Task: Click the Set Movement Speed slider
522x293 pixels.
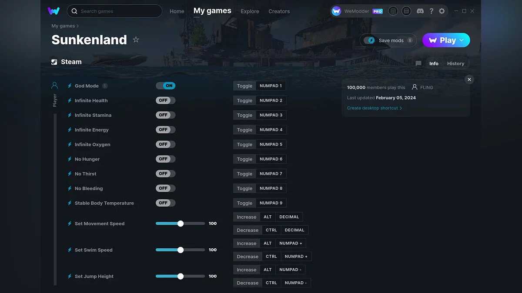Action: coord(180,224)
